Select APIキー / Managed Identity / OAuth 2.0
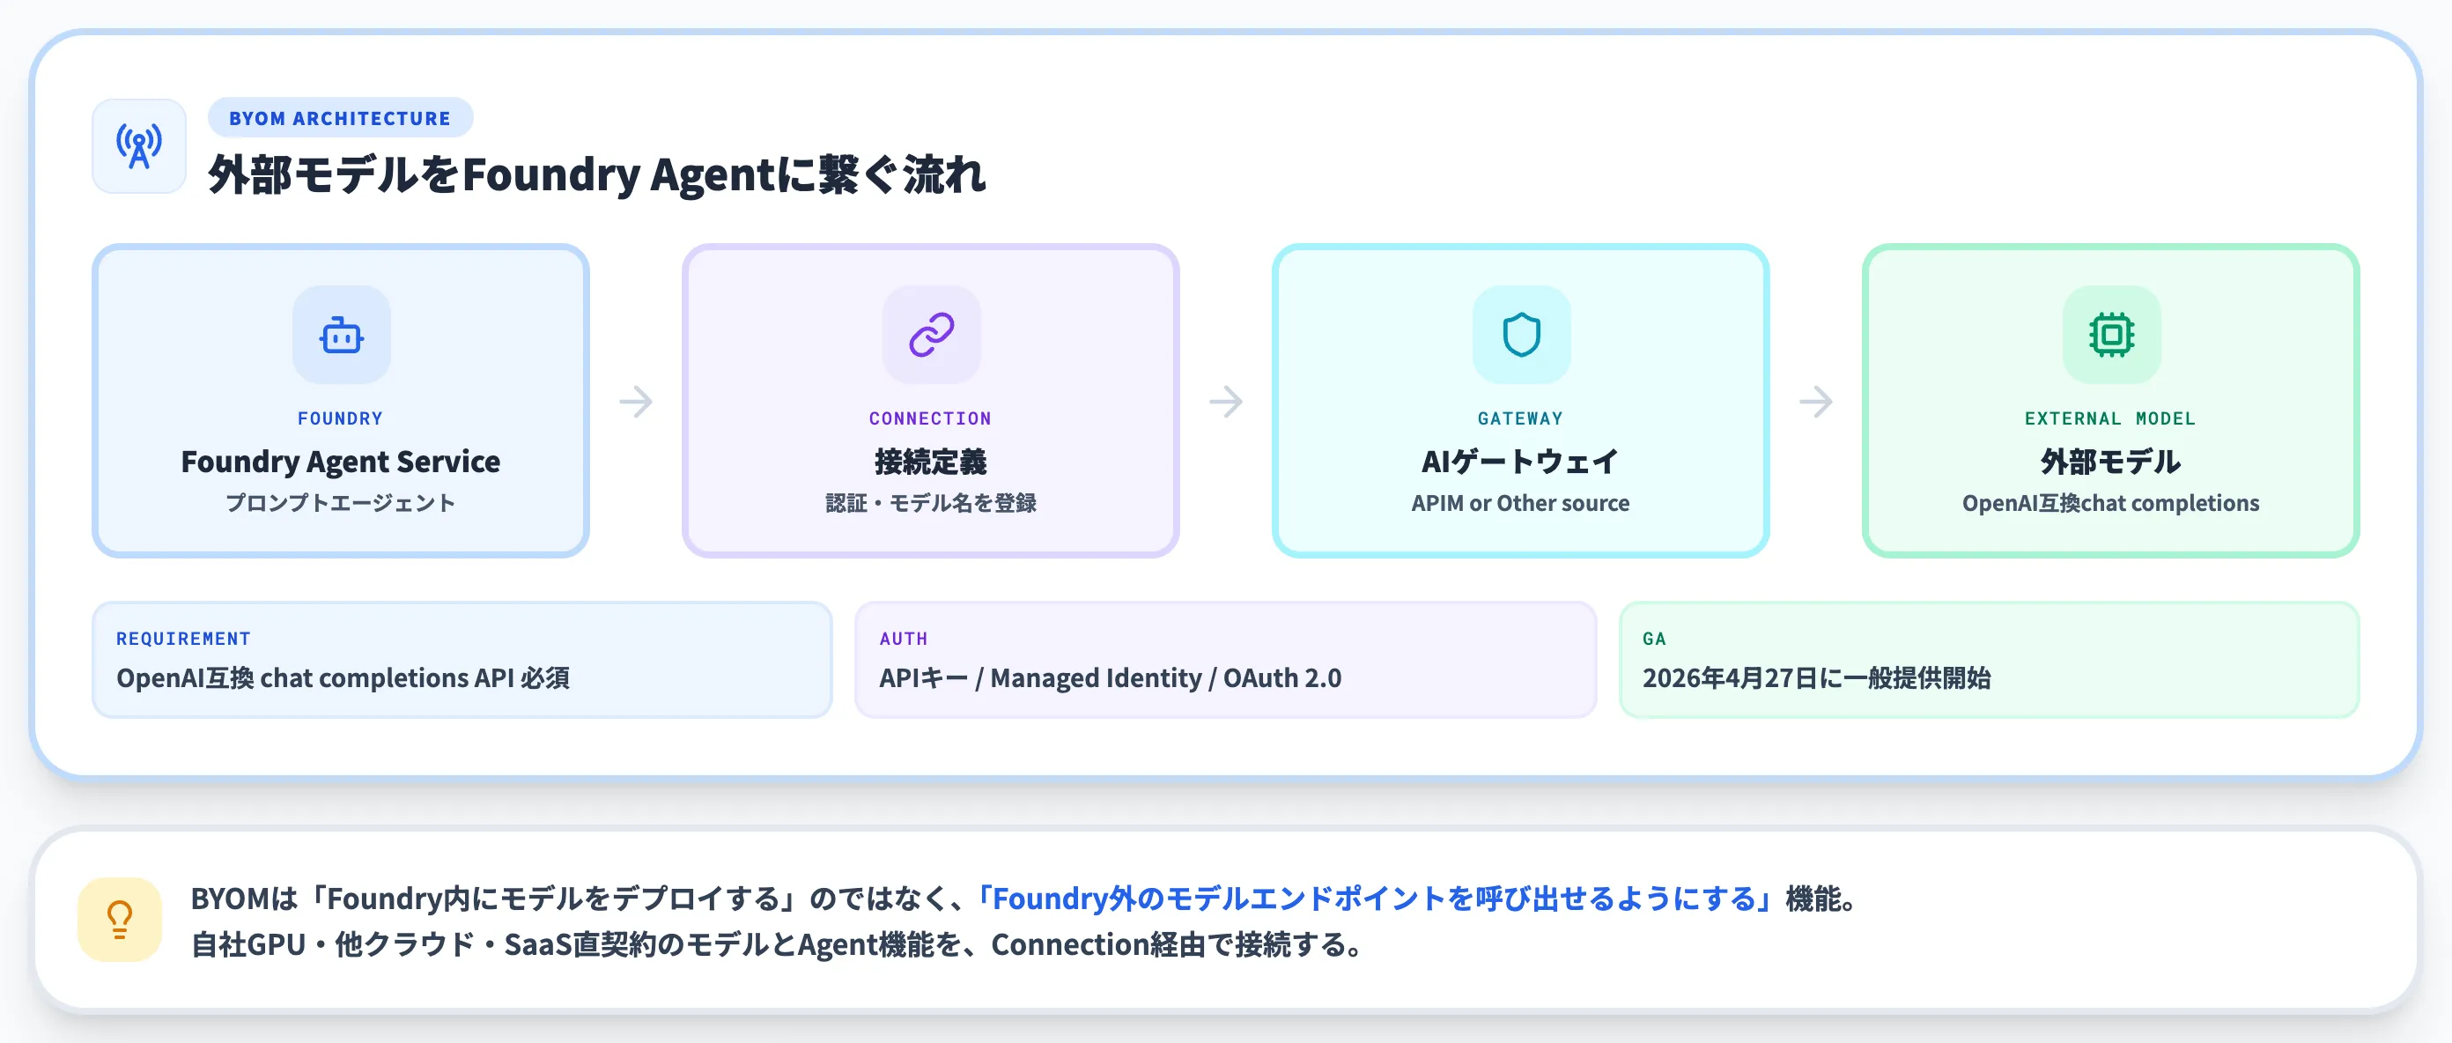The height and width of the screenshot is (1043, 2452). (x=1111, y=677)
